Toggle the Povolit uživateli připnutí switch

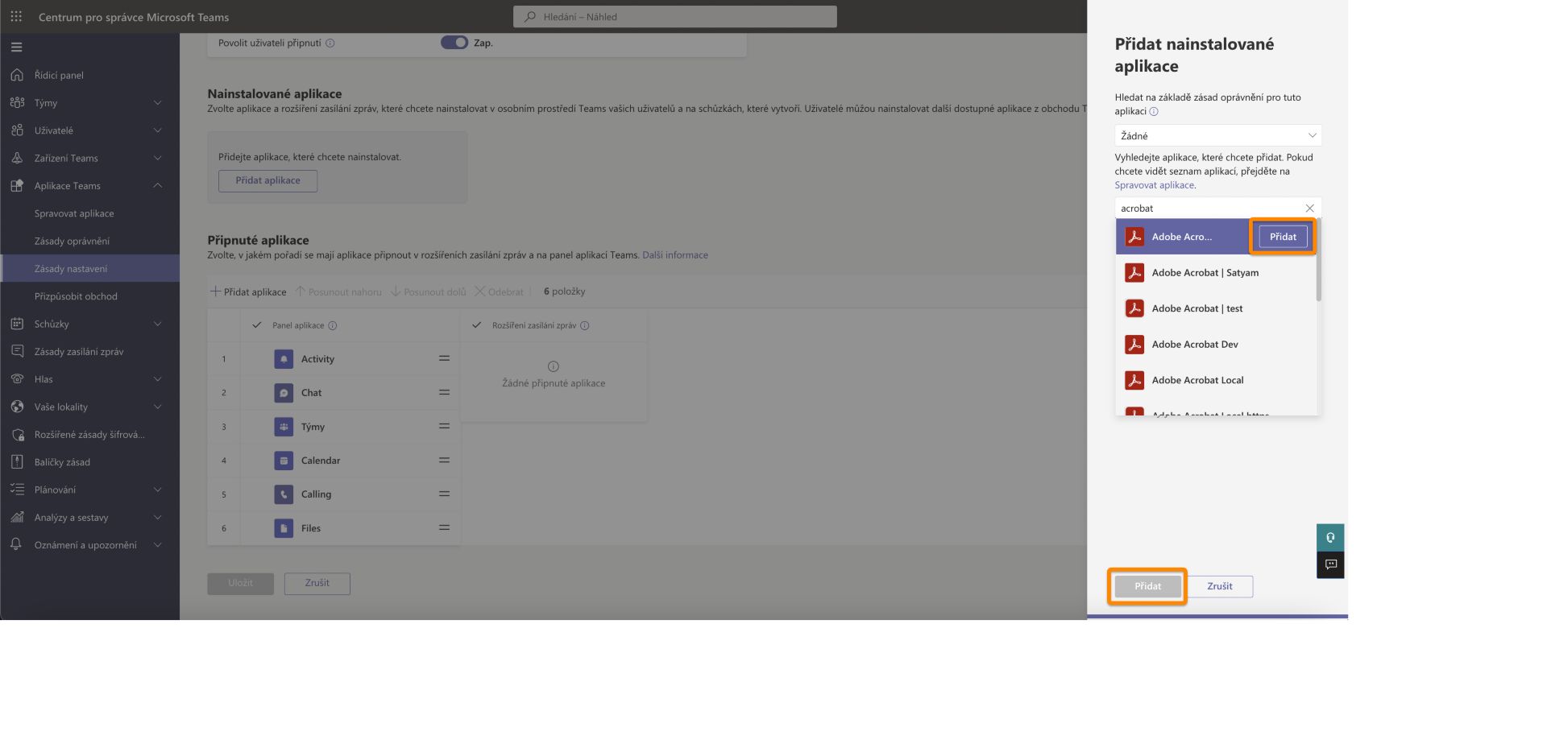[454, 43]
